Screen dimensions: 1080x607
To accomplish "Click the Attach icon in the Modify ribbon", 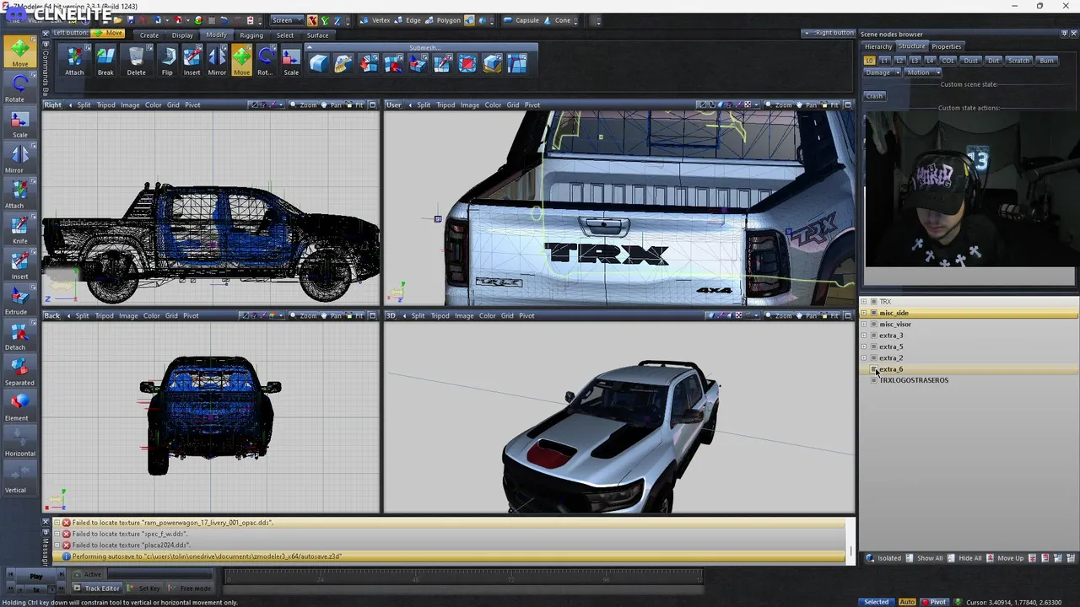I will [x=74, y=61].
